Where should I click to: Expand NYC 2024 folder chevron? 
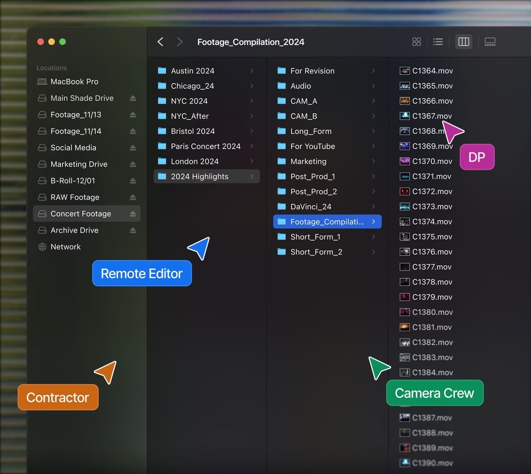coord(251,101)
